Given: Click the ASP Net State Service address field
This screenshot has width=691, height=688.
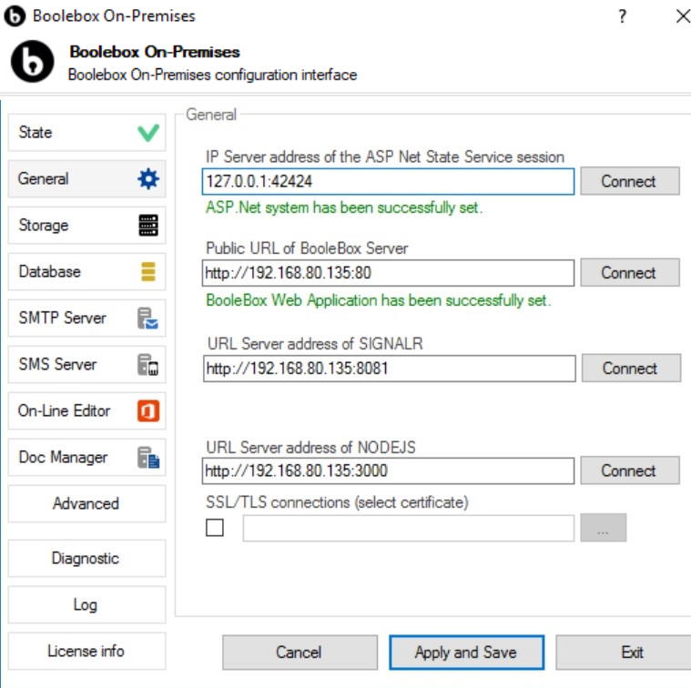Looking at the screenshot, I should tap(388, 181).
